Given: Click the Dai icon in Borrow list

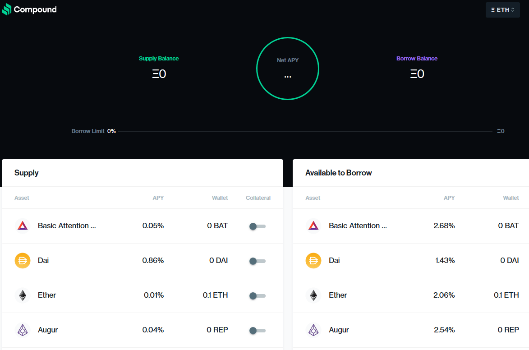Looking at the screenshot, I should pos(313,261).
